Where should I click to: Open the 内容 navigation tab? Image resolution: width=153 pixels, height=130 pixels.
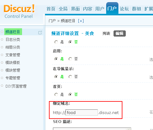pyautogui.click(x=88, y=9)
